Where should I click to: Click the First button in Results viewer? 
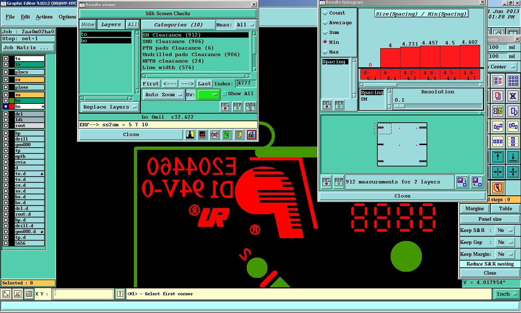(151, 84)
